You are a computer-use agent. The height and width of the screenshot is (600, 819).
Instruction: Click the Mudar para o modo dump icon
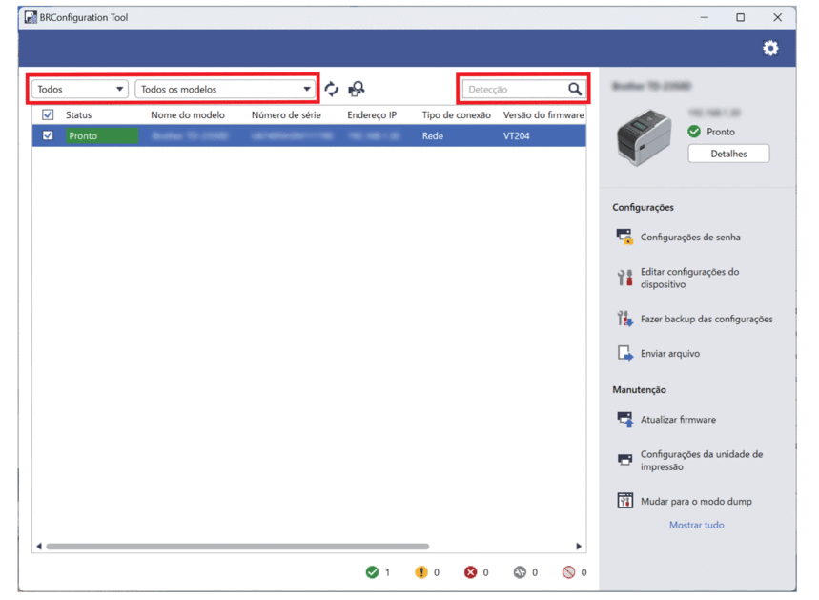(x=624, y=501)
